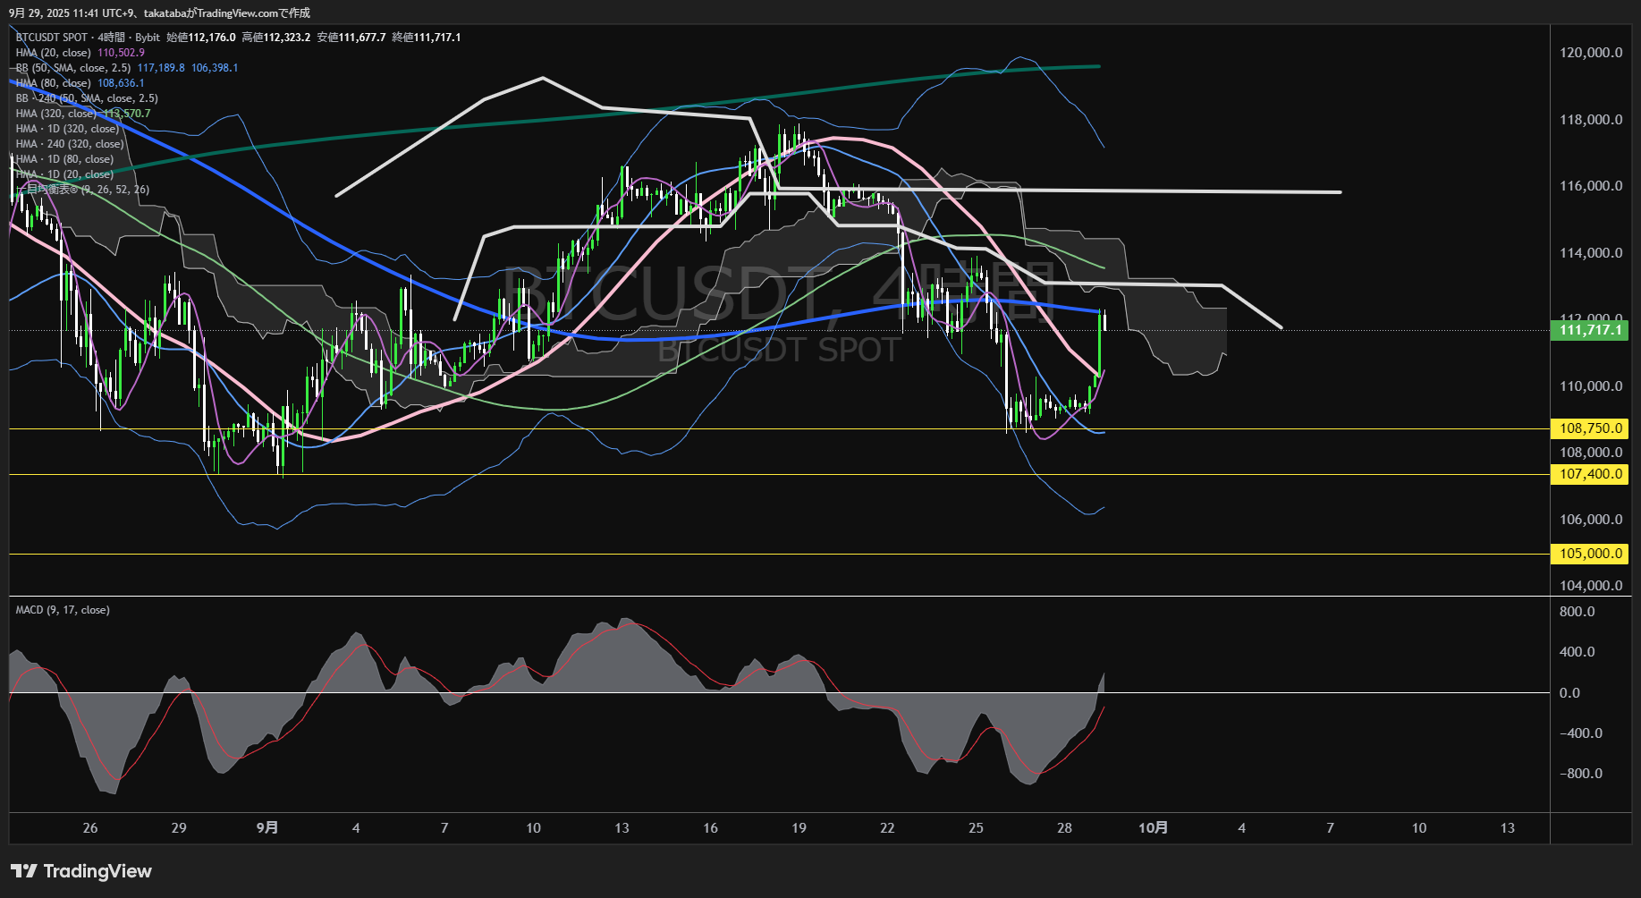Viewport: 1641px width, 898px height.
Task: Click 0.0 on the MACD axis
Action: coord(1569,693)
